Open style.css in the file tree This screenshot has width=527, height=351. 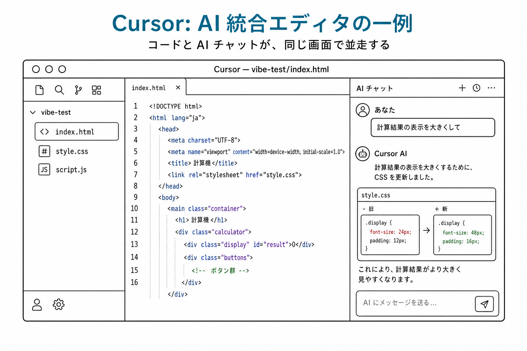(x=72, y=151)
